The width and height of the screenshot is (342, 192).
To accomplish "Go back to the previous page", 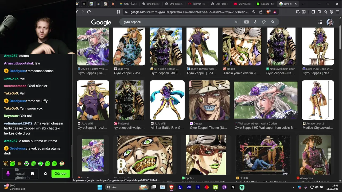I will click(77, 12).
